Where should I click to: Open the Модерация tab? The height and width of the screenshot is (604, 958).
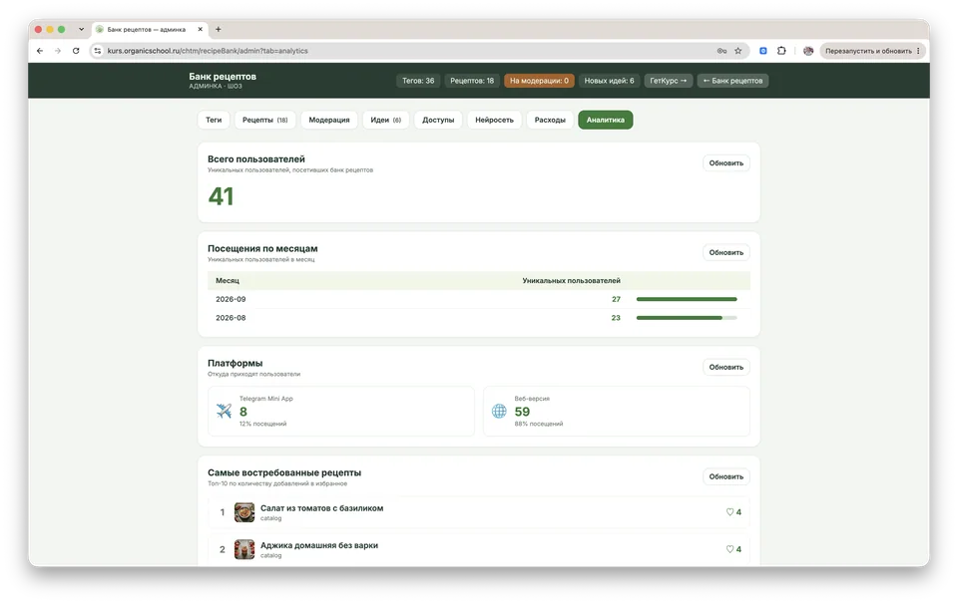click(x=329, y=120)
